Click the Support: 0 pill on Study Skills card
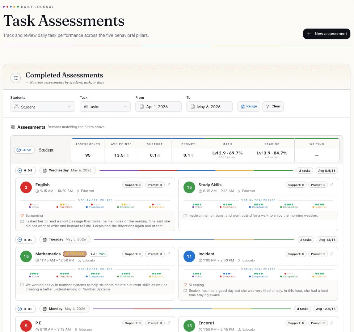 coord(296,185)
